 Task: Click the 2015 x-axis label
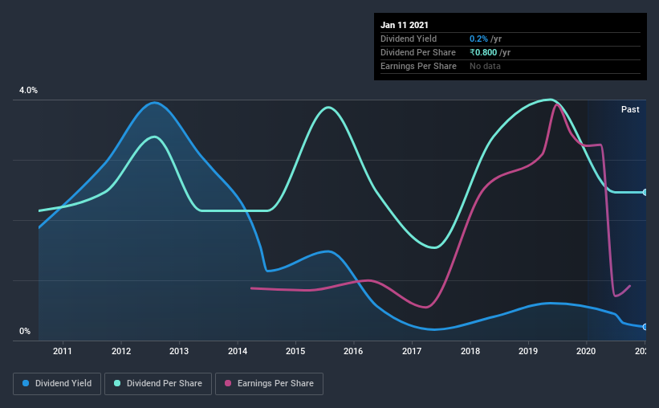[295, 351]
